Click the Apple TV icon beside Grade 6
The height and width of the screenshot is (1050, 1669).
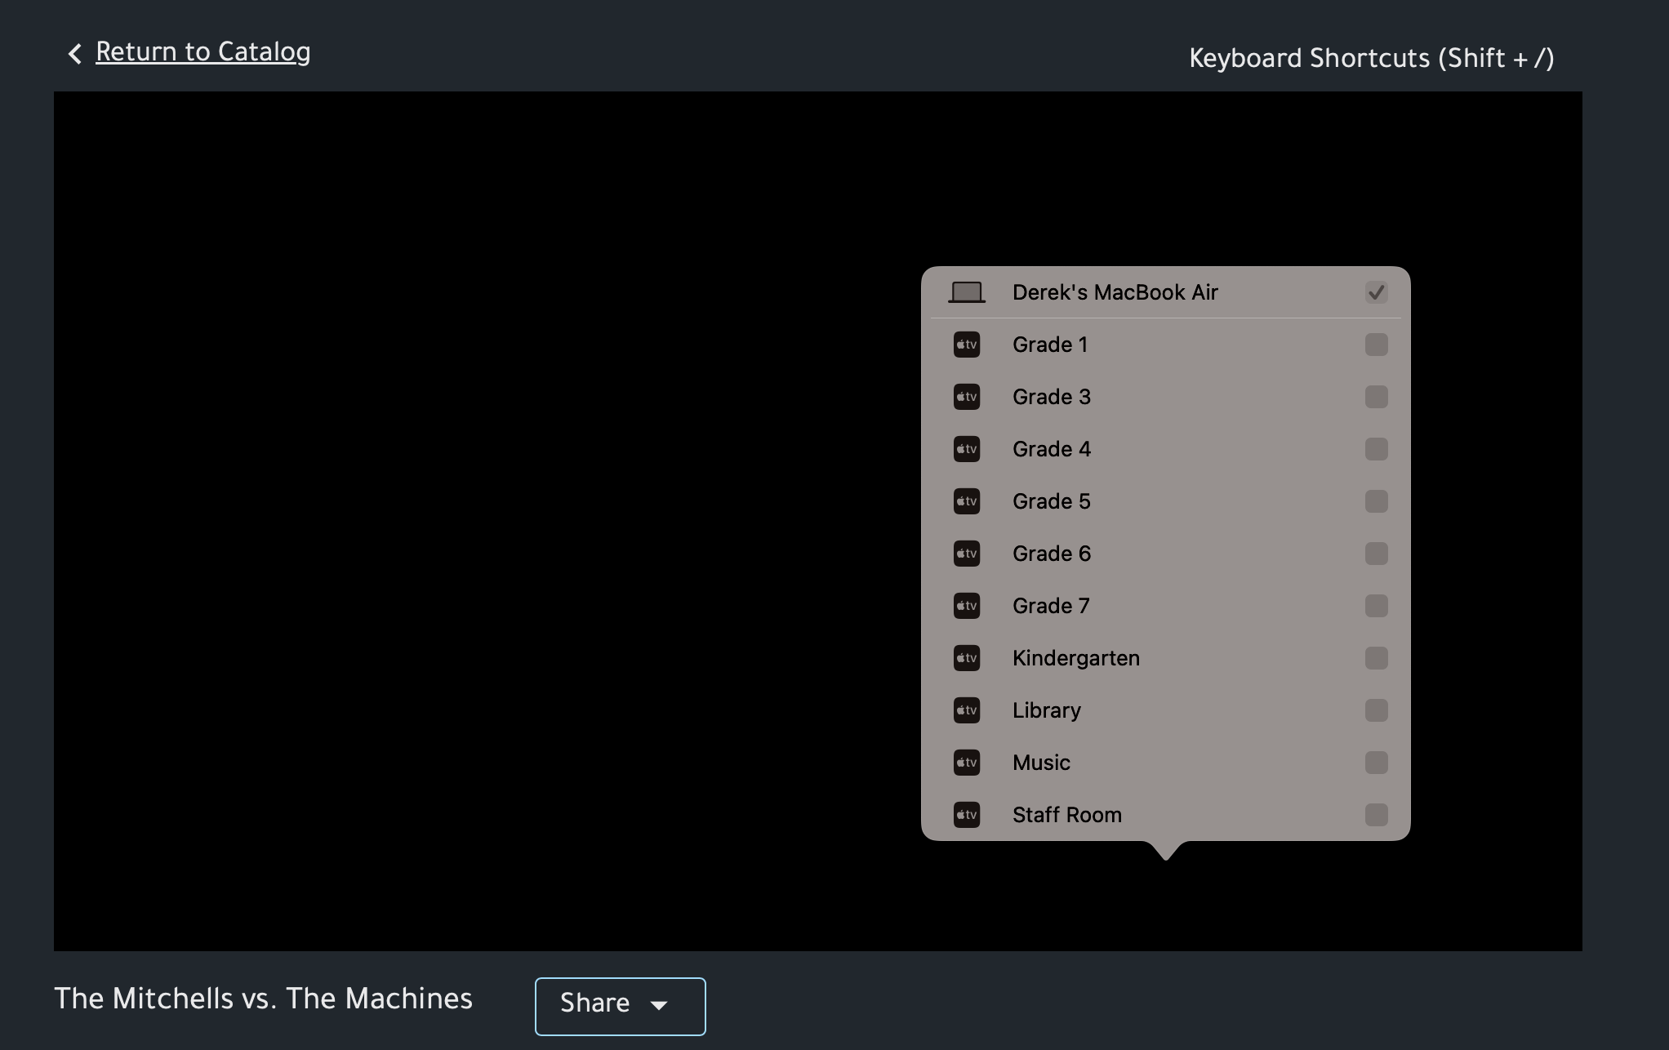click(967, 554)
